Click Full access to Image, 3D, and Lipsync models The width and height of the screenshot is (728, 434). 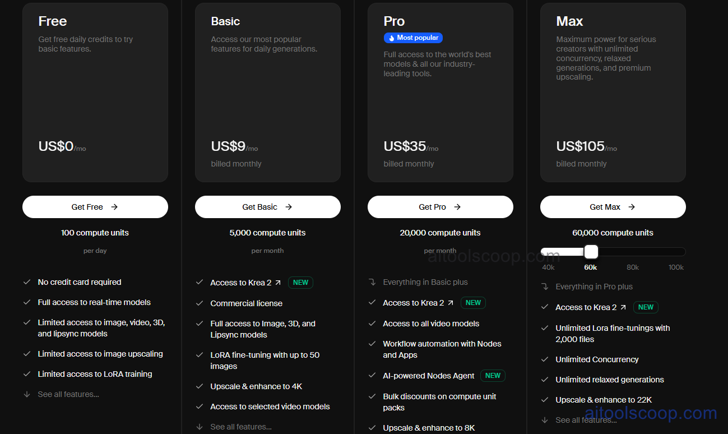pos(263,329)
